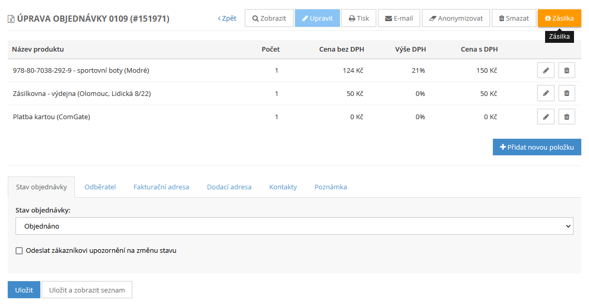This screenshot has width=589, height=308.
Task: Click Uložit a zobrazit seznam
Action: click(x=87, y=290)
